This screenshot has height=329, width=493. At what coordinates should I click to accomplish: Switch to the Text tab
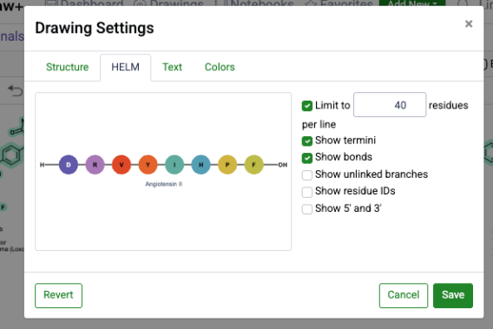[172, 67]
